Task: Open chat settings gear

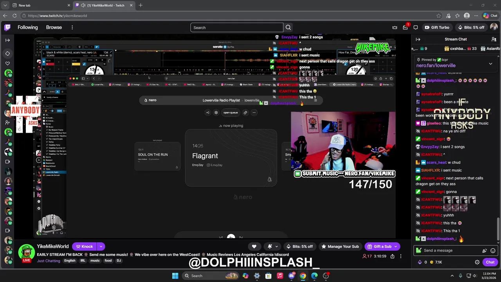Action: [x=477, y=262]
